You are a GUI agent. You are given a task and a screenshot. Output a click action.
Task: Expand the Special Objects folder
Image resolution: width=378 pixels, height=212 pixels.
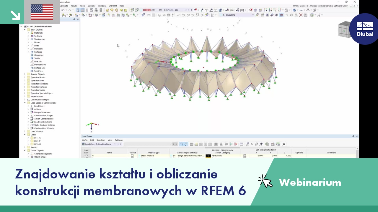pyautogui.click(x=25, y=74)
